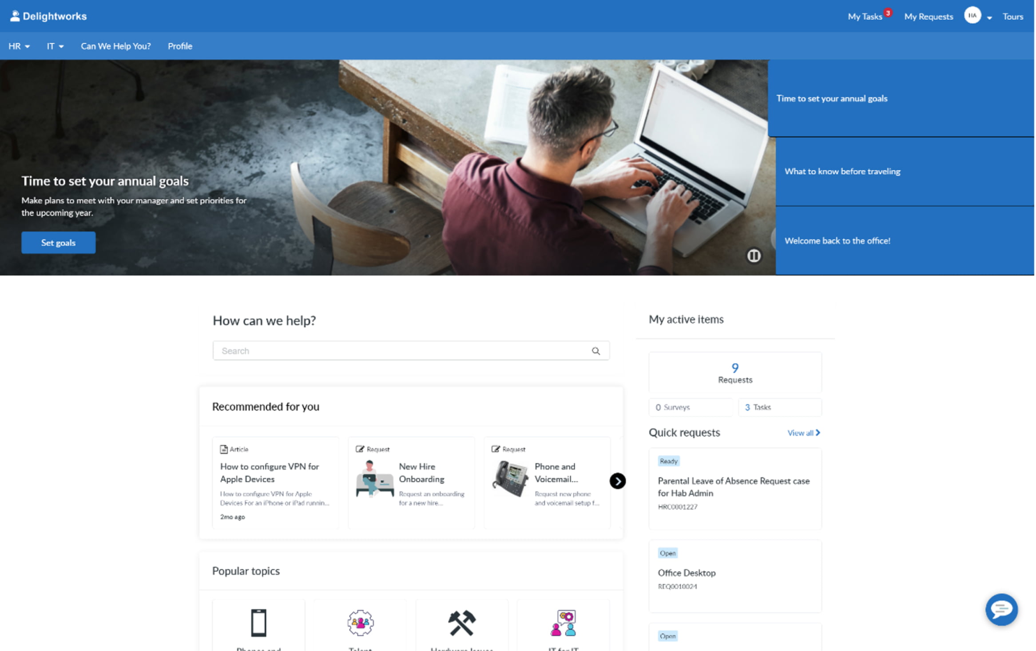Select the search input field

(x=410, y=350)
